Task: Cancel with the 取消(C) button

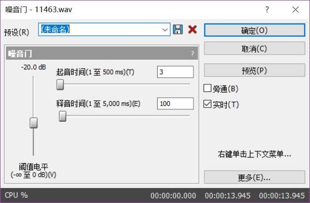Action: click(x=255, y=48)
